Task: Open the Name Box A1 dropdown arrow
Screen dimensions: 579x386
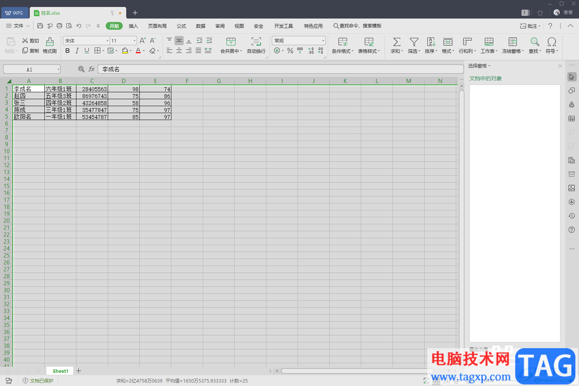Action: pyautogui.click(x=58, y=69)
